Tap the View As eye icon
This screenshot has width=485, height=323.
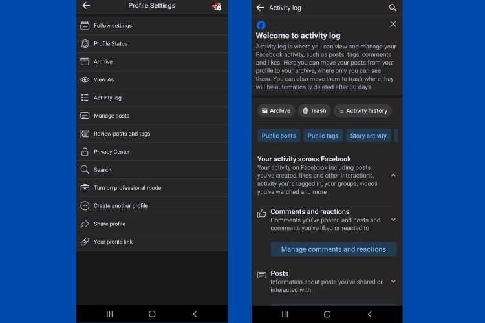(85, 79)
